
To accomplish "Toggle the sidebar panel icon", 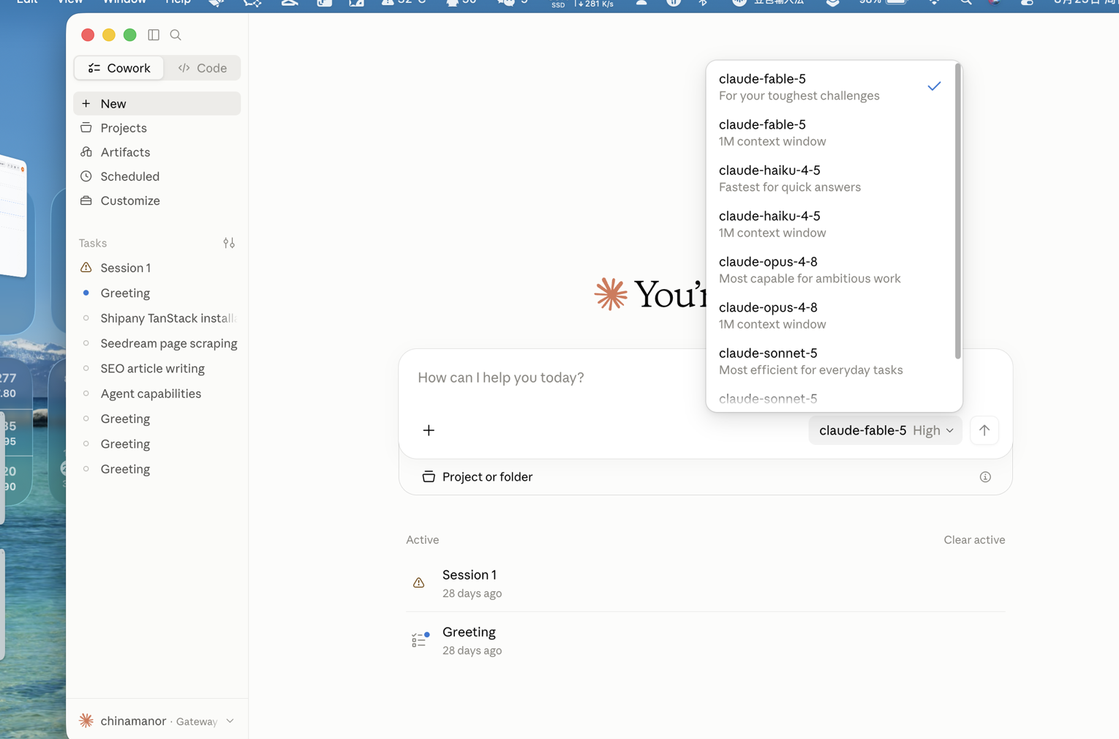I will point(154,35).
